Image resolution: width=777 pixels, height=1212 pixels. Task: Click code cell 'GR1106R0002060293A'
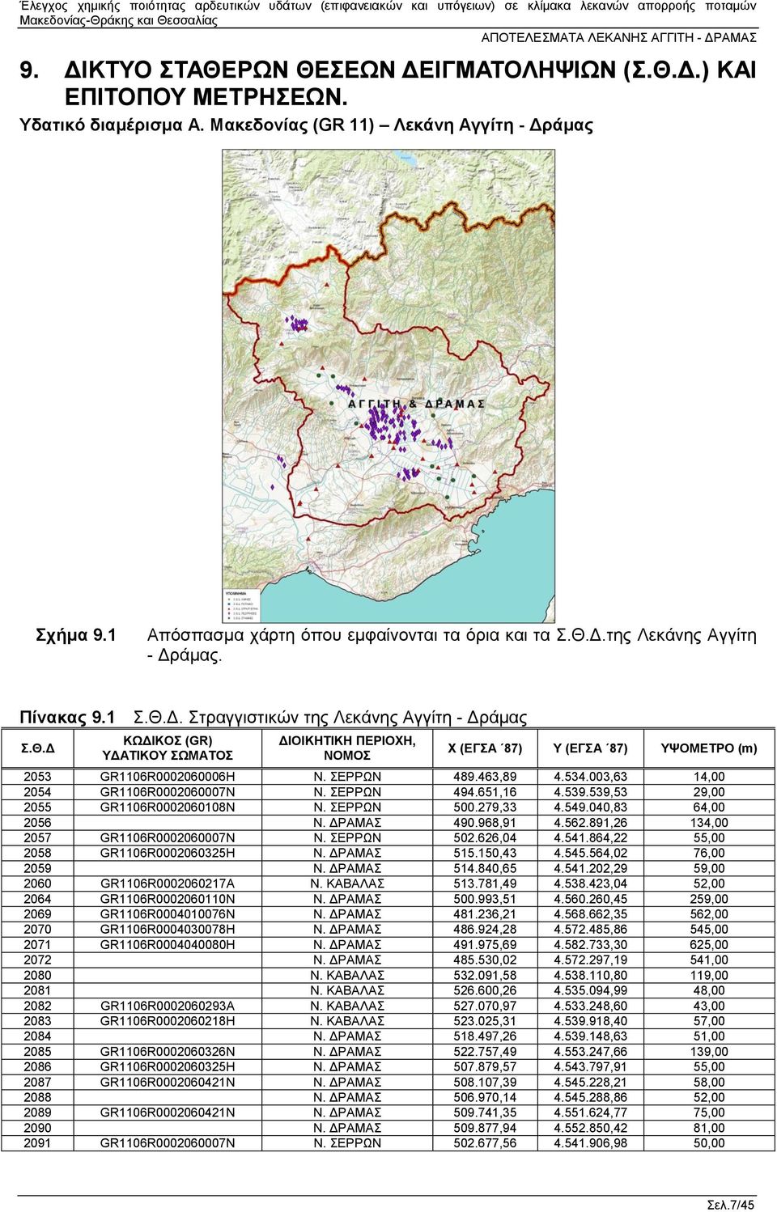(x=168, y=1006)
